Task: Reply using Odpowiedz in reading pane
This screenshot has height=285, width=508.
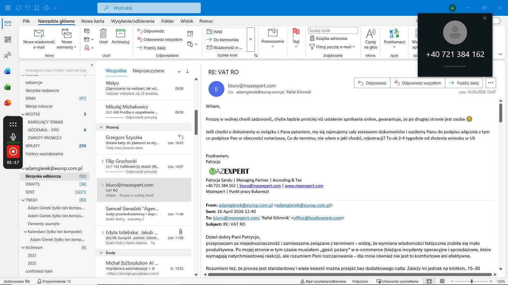Action: [x=372, y=83]
